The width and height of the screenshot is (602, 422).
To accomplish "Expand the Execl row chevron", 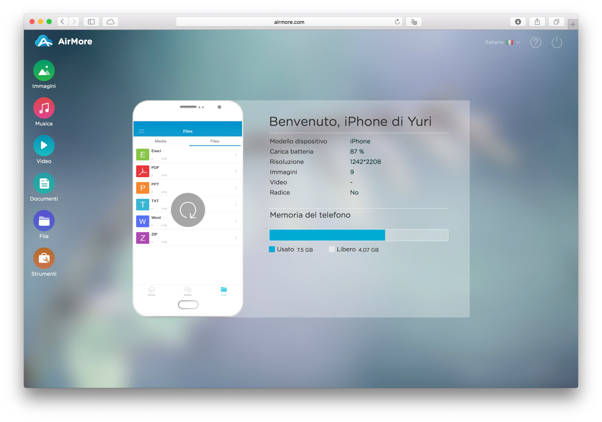I will pos(236,154).
